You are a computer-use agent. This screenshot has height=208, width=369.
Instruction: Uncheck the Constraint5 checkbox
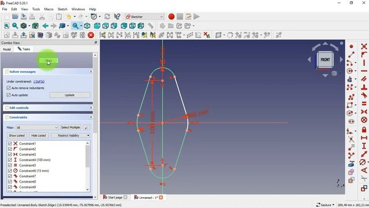coord(10,165)
